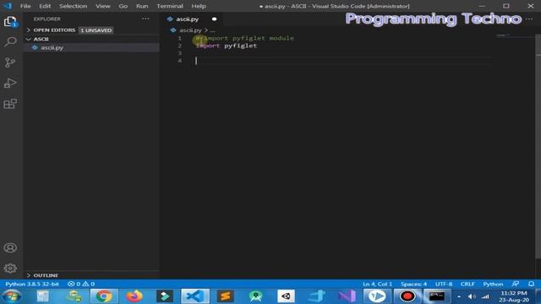The height and width of the screenshot is (304, 541).
Task: Click Visual Studio Code taskbar icon
Action: [x=195, y=296]
